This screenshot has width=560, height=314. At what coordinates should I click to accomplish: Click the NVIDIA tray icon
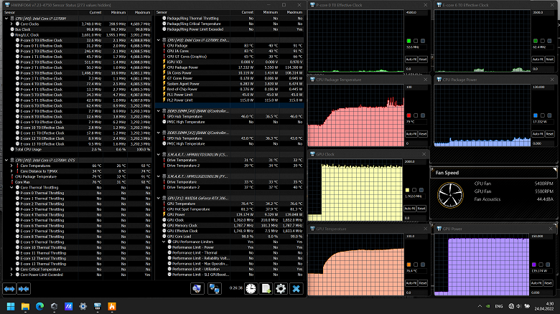488,306
